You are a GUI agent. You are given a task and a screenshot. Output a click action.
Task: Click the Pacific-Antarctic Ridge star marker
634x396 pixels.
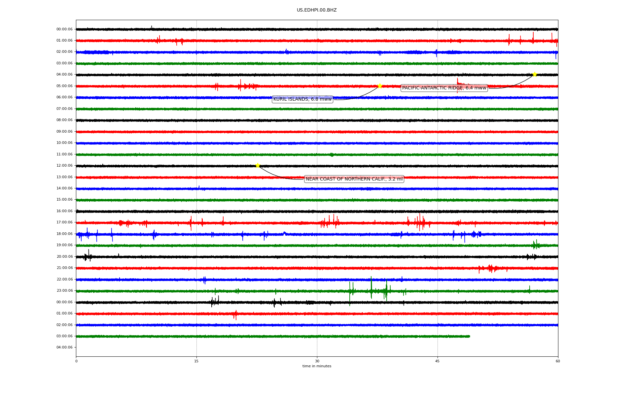(x=535, y=74)
